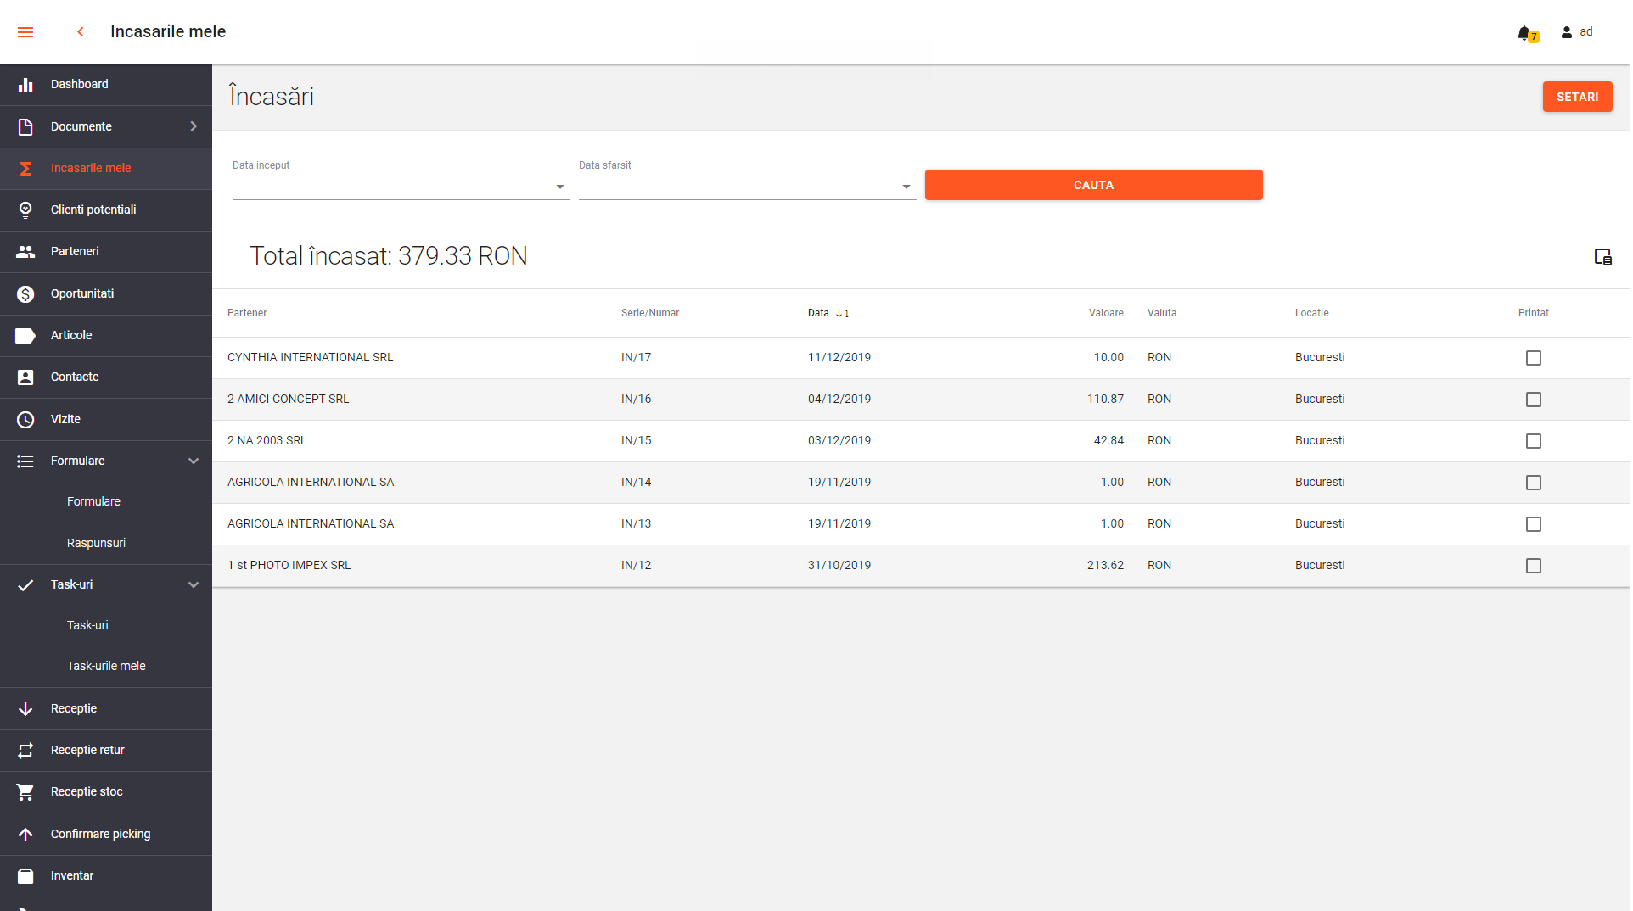
Task: Click the Dashboard bar chart icon
Action: (25, 85)
